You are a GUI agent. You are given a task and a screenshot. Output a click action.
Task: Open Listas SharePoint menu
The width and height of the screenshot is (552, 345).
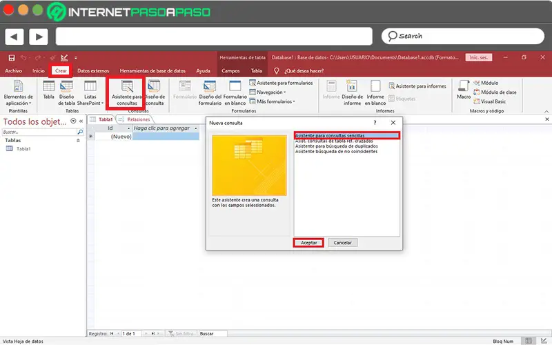pyautogui.click(x=90, y=93)
